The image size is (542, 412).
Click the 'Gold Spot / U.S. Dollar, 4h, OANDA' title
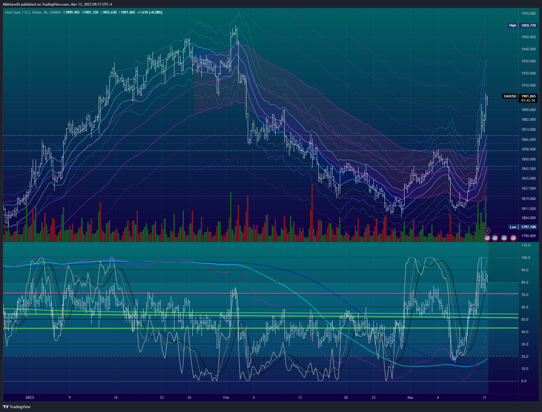pyautogui.click(x=33, y=12)
